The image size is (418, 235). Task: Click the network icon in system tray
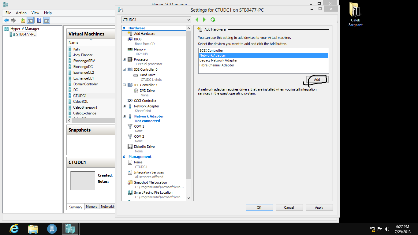coord(372,229)
